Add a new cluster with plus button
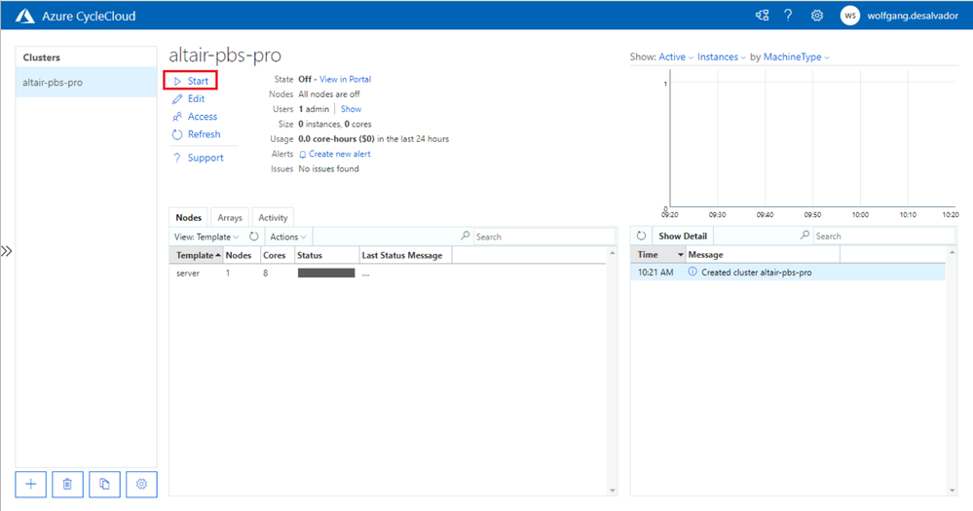This screenshot has height=511, width=973. pyautogui.click(x=31, y=485)
